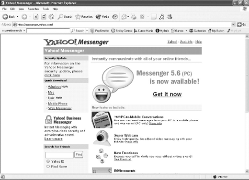Click the My Button toolbar item

pos(216,31)
